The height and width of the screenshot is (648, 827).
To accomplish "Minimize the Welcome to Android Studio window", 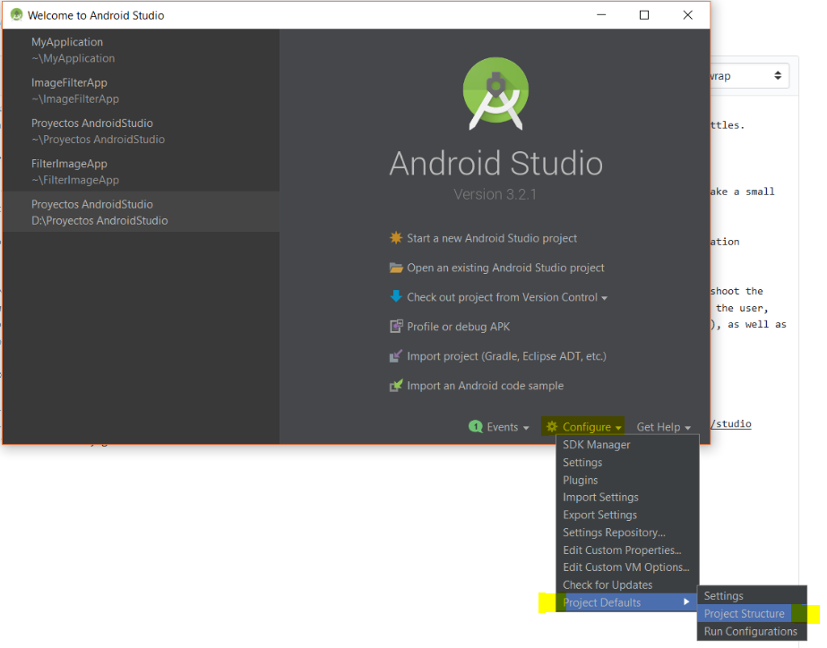I will [601, 14].
